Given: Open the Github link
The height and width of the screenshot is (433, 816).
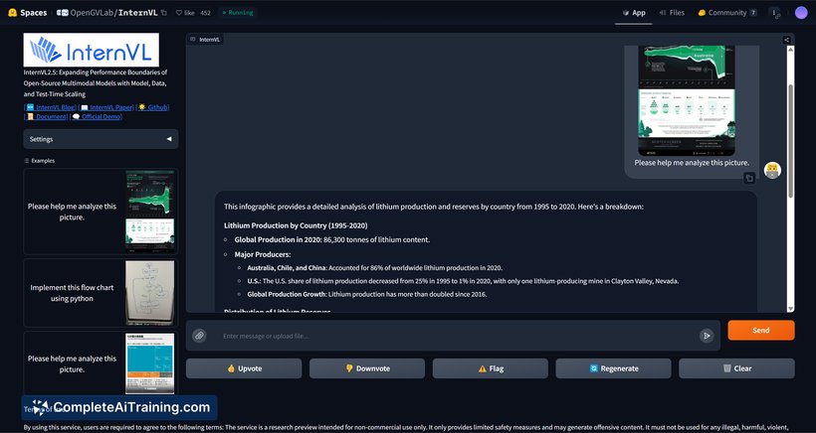Looking at the screenshot, I should coord(153,107).
